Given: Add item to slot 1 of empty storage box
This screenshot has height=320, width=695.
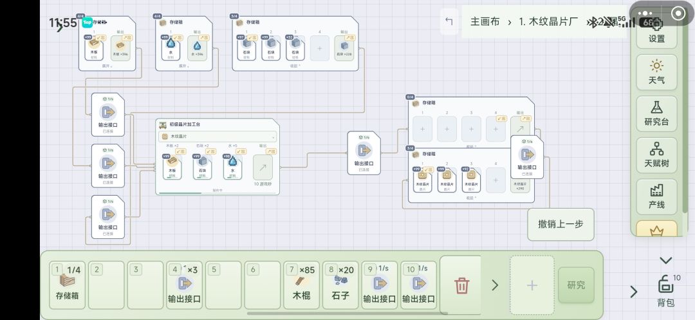Looking at the screenshot, I should coord(422,129).
